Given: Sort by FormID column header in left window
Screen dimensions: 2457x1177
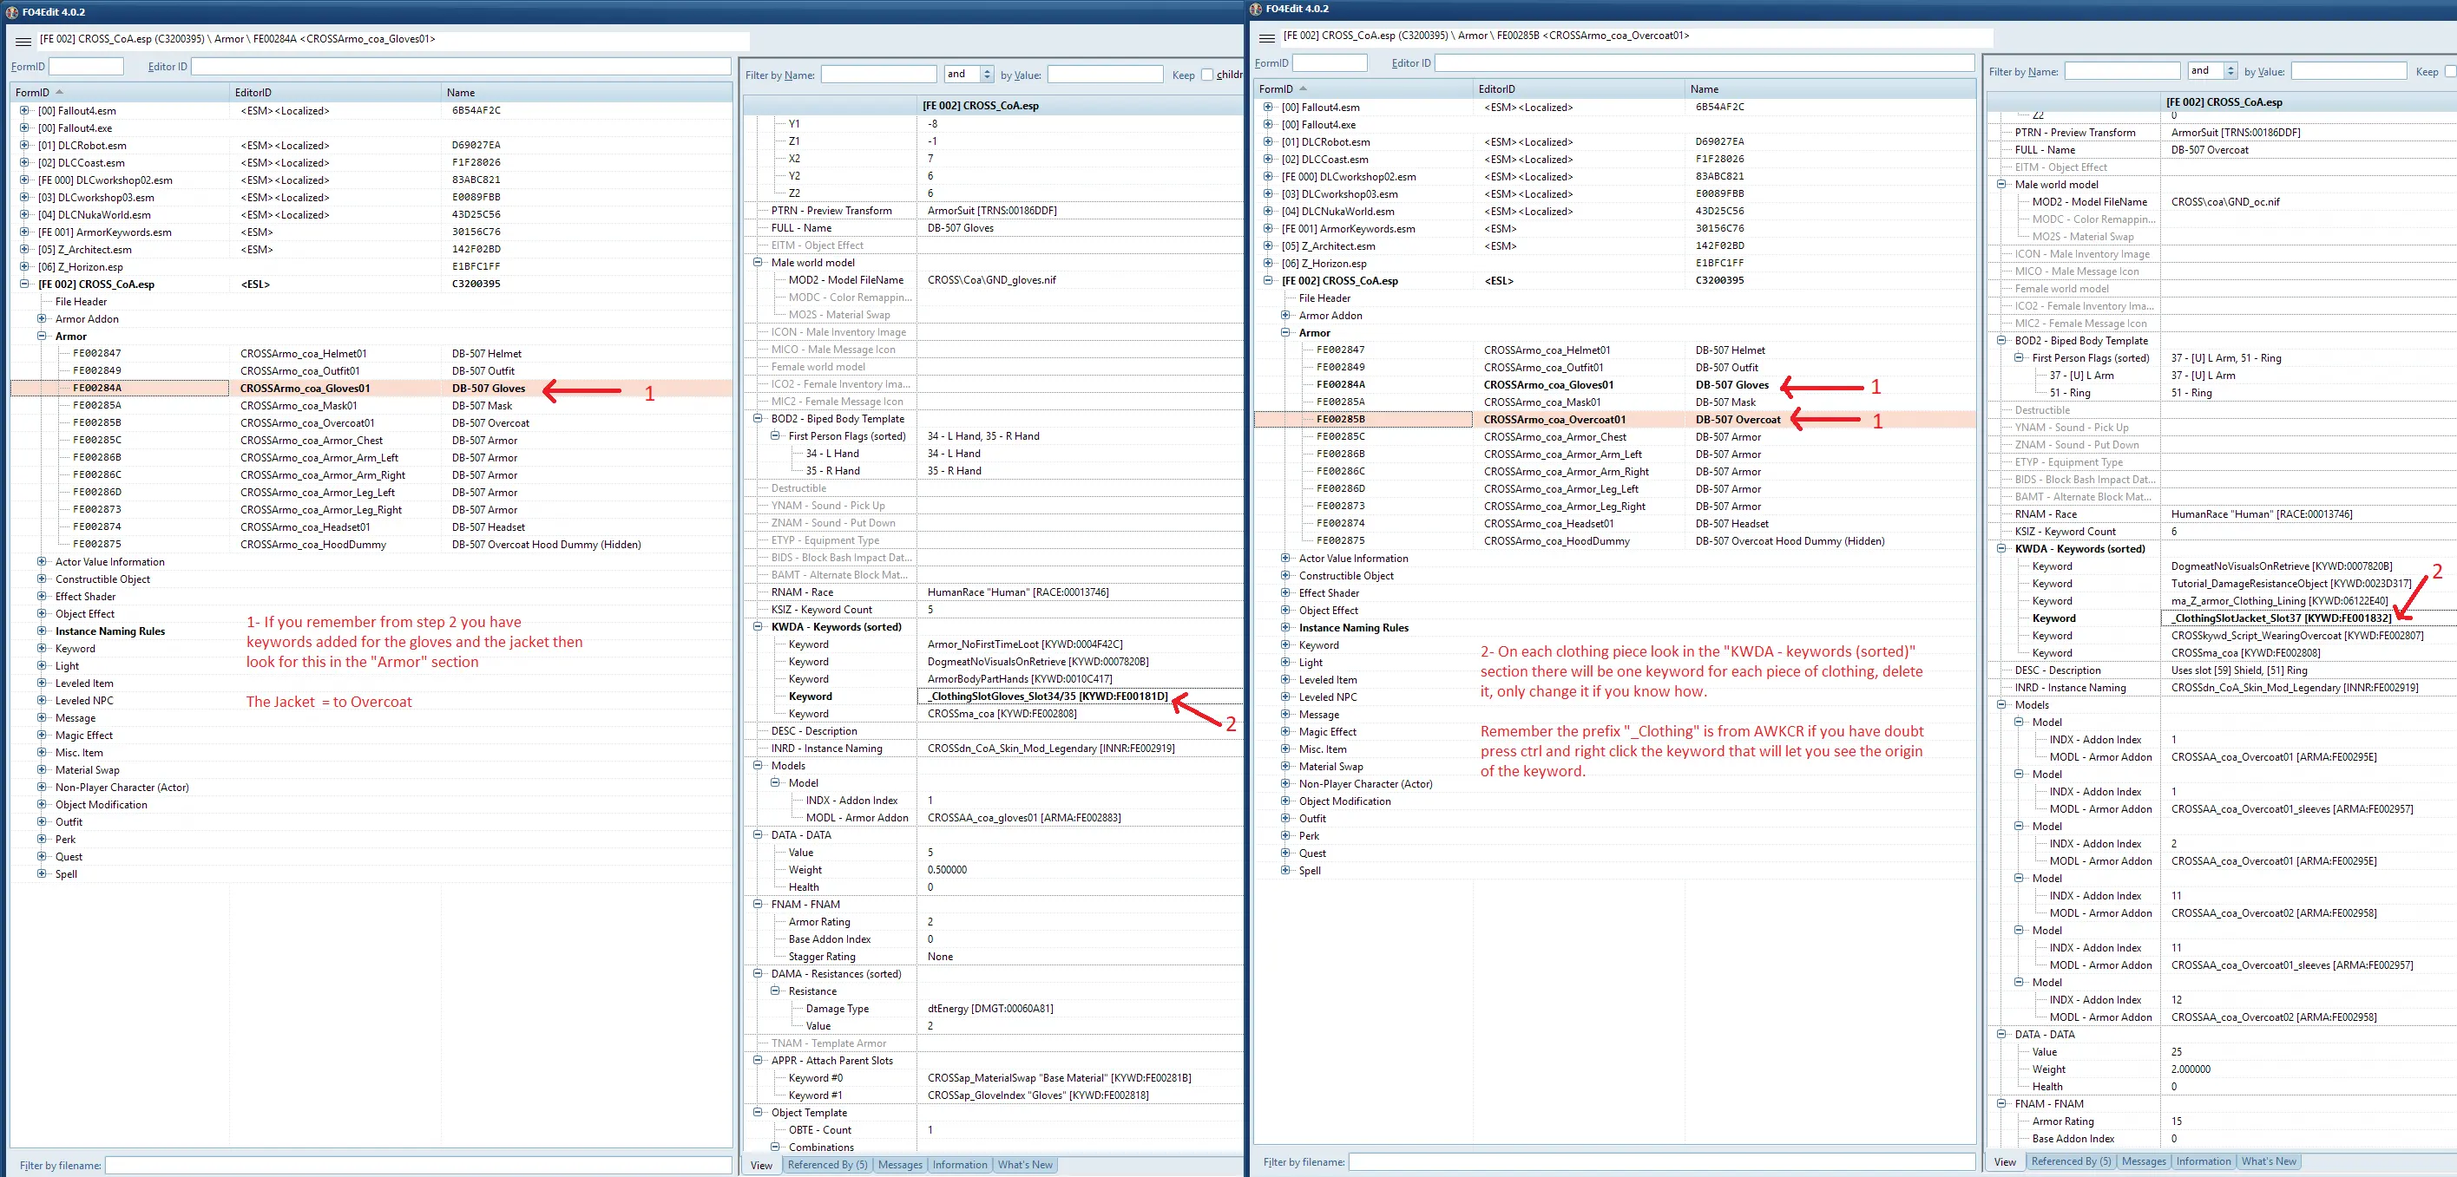Looking at the screenshot, I should (x=120, y=93).
